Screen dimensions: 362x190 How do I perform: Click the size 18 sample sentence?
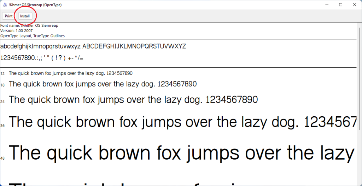pos(103,84)
